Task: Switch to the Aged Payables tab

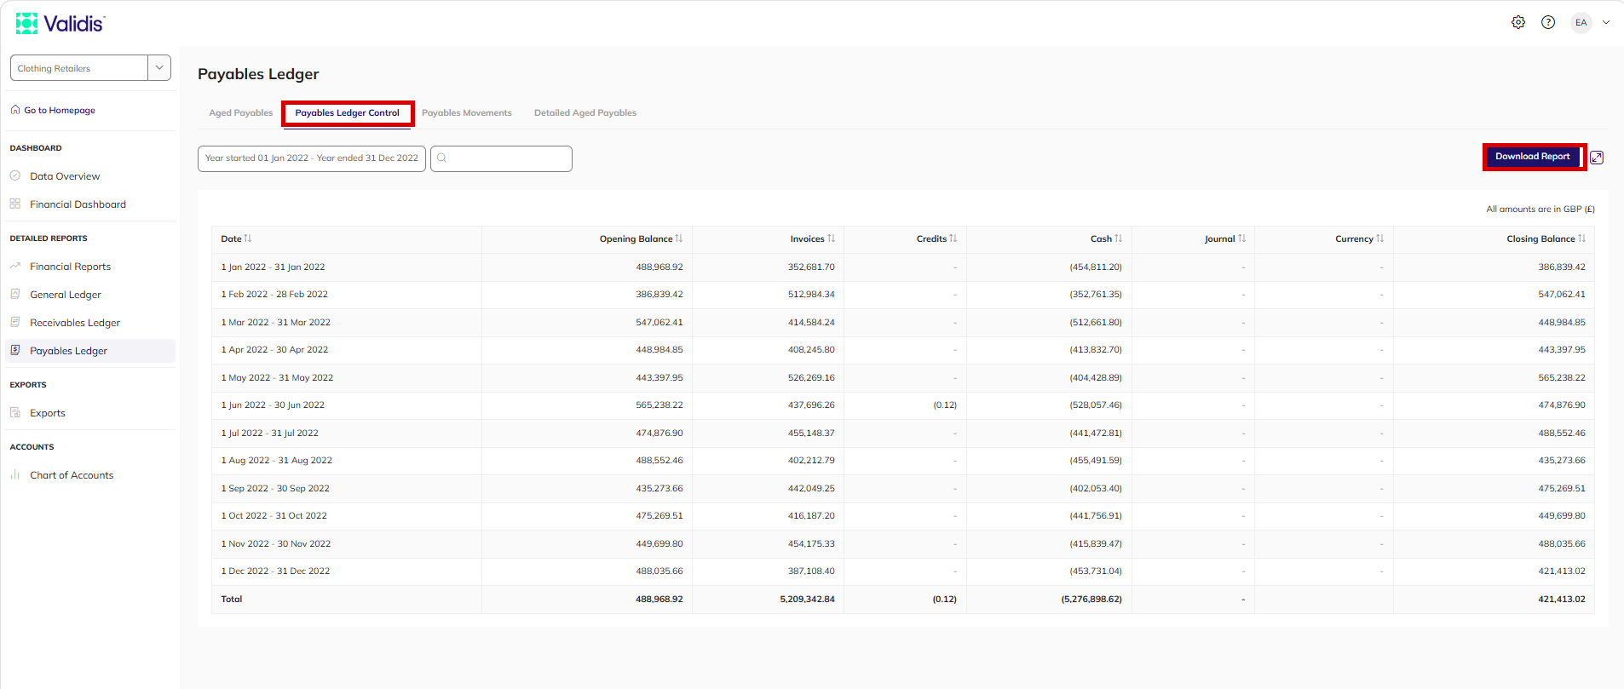Action: click(x=241, y=112)
